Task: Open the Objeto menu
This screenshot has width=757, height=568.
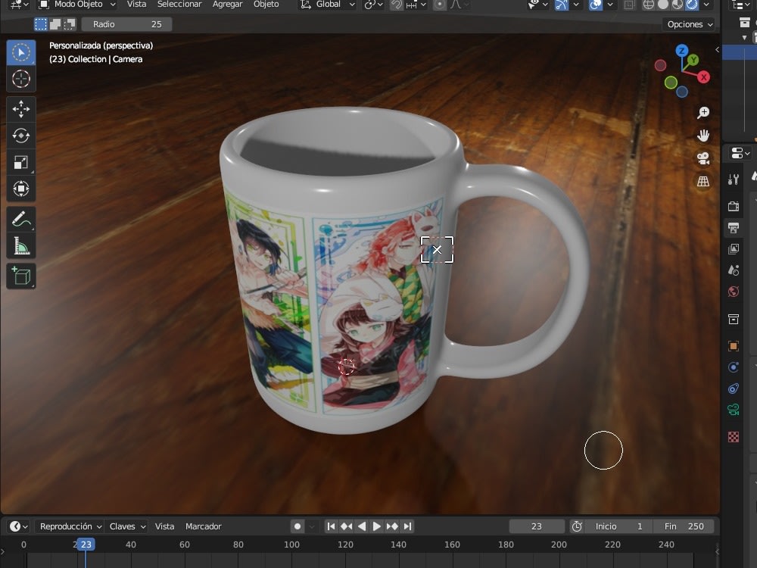Action: tap(266, 5)
